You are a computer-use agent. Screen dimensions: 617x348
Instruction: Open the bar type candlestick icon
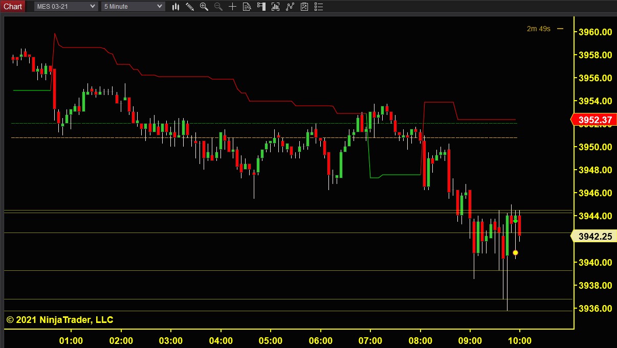tap(175, 6)
